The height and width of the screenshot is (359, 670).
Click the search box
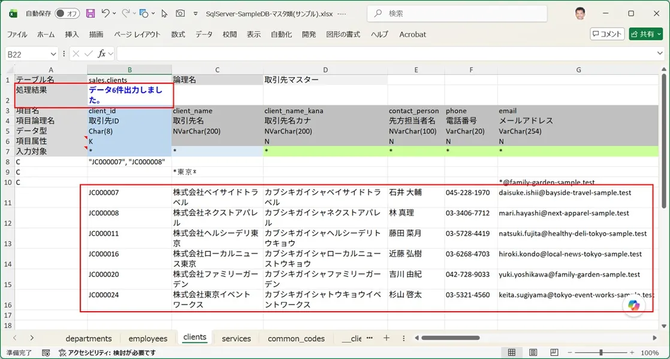pyautogui.click(x=457, y=14)
